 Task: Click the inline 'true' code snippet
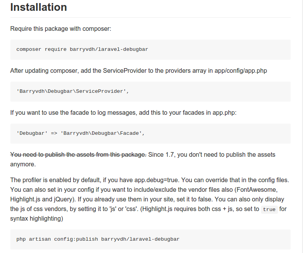tap(269, 209)
